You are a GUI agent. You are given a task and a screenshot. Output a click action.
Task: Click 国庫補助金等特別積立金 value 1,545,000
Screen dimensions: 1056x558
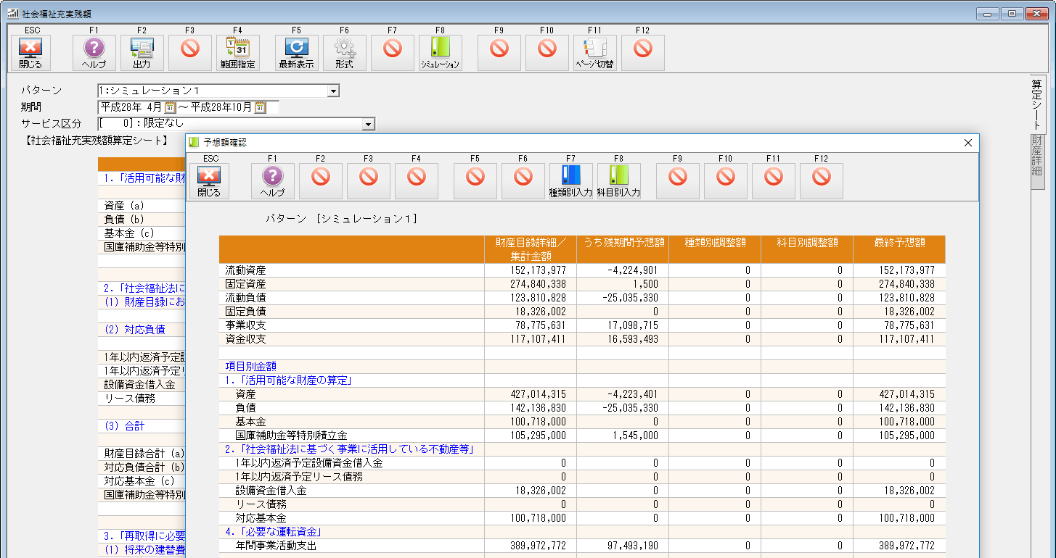click(x=637, y=436)
